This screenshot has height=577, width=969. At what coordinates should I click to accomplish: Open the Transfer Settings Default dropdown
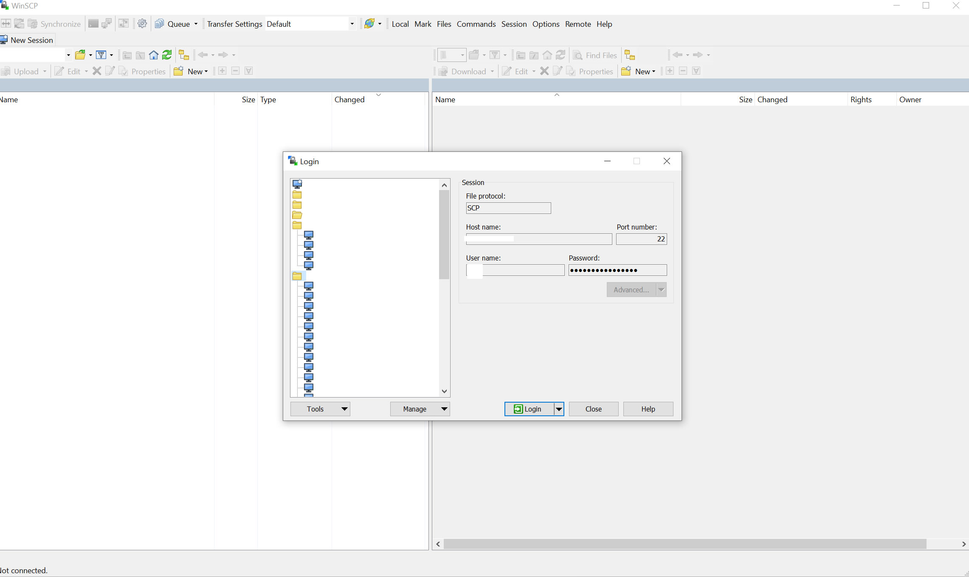352,24
